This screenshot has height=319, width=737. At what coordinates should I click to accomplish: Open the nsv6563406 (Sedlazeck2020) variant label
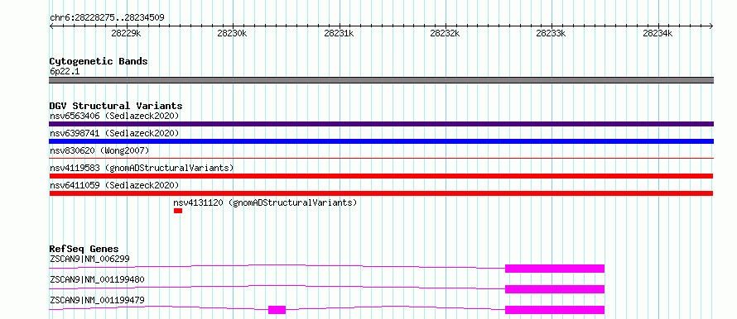tap(114, 116)
